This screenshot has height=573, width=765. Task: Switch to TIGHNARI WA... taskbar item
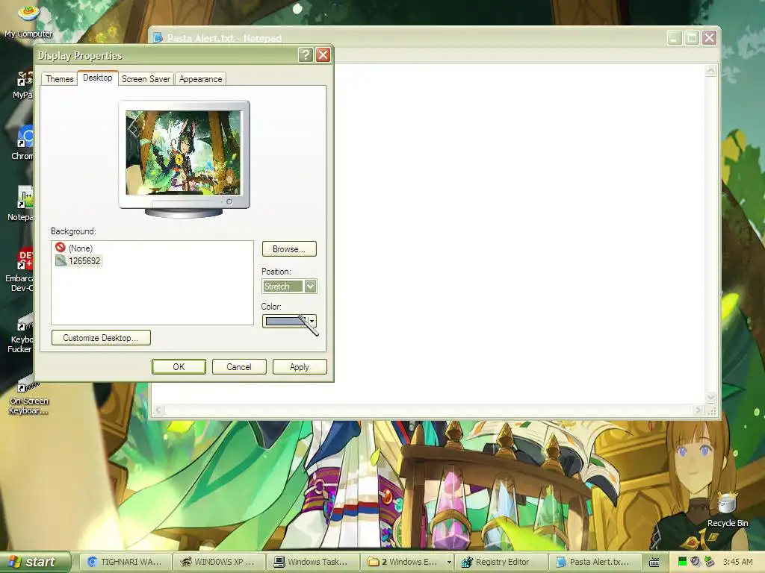(124, 562)
